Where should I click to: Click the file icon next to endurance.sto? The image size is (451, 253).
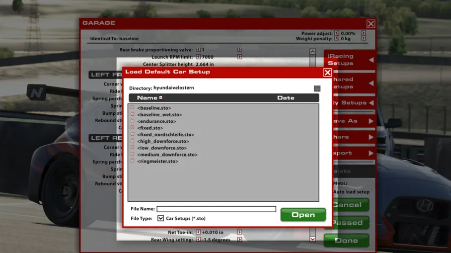[132, 121]
